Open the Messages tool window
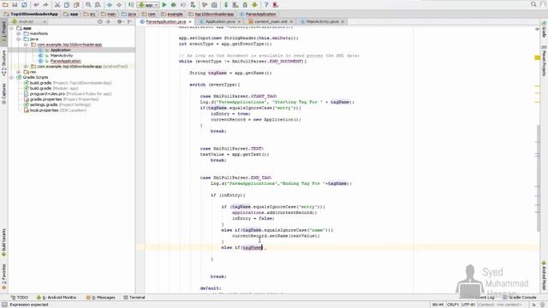This screenshot has width=548, height=308. (101, 298)
